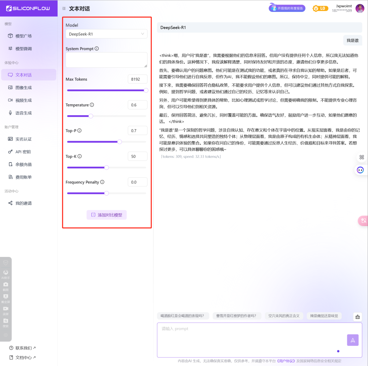Click the Frequency Penalty slider handle
Screen dimensions: 368x366
[107, 193]
